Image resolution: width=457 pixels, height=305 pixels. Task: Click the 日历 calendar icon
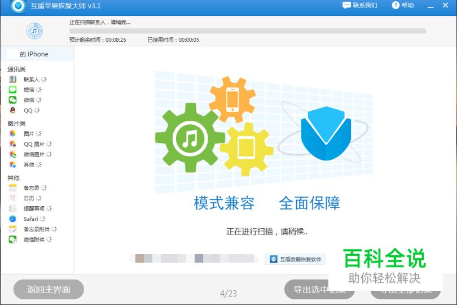click(x=12, y=198)
